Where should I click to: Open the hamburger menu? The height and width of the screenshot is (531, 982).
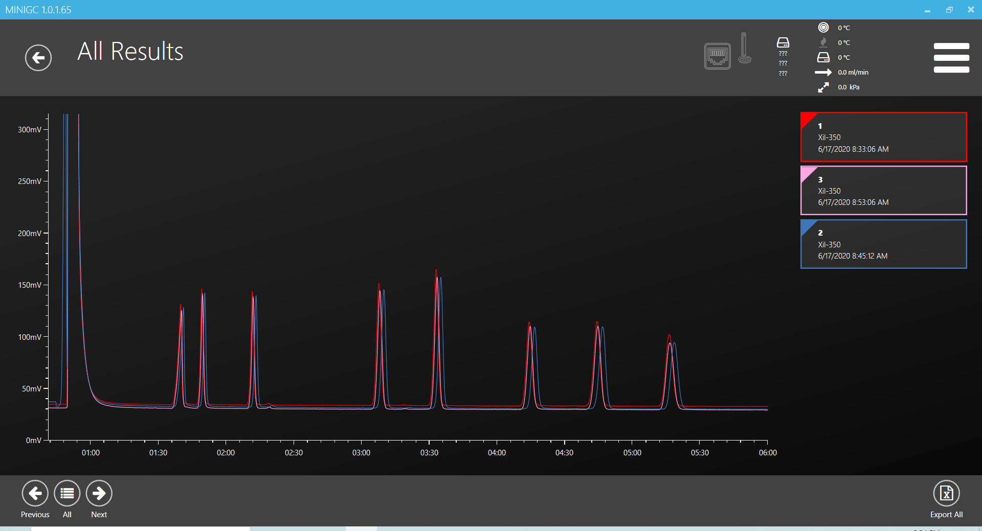(951, 58)
